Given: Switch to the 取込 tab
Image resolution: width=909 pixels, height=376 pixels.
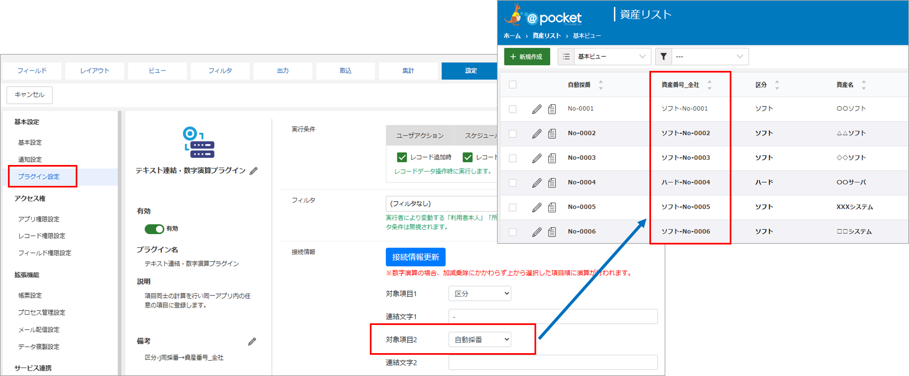Looking at the screenshot, I should pos(346,71).
